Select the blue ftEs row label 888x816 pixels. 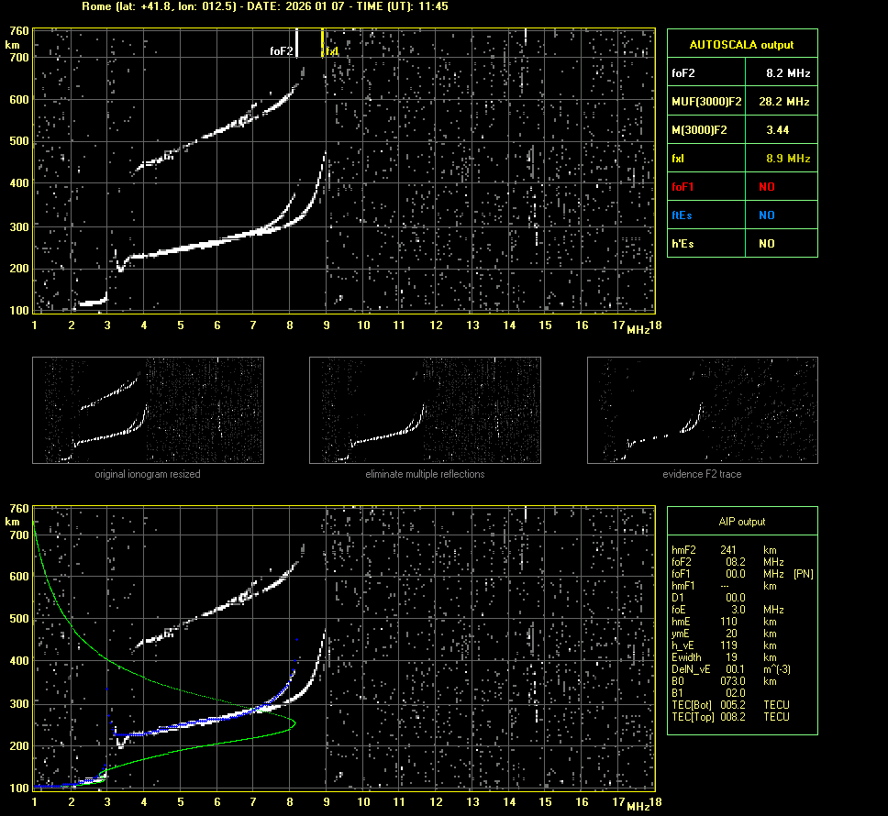tap(682, 215)
